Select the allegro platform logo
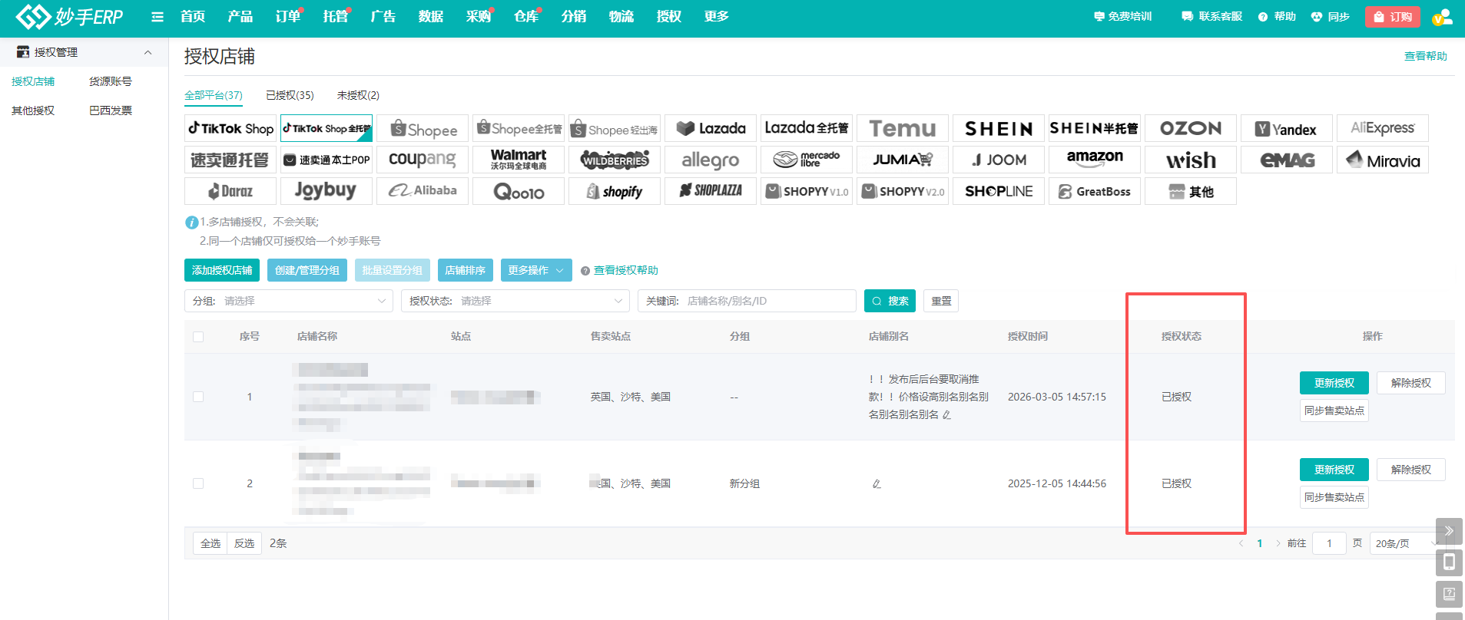This screenshot has width=1465, height=620. 711,160
